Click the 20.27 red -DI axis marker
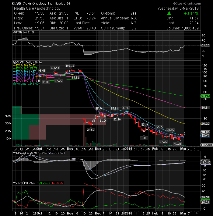 tap(205, 203)
